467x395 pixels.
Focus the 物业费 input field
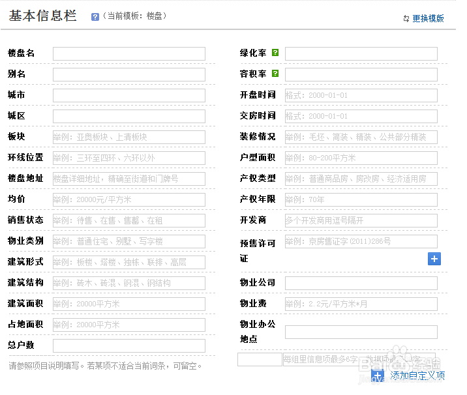coord(361,304)
